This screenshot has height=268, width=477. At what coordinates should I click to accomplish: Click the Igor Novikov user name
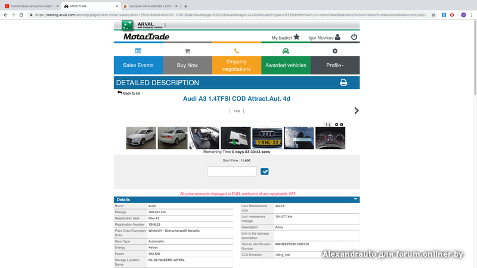(x=321, y=38)
